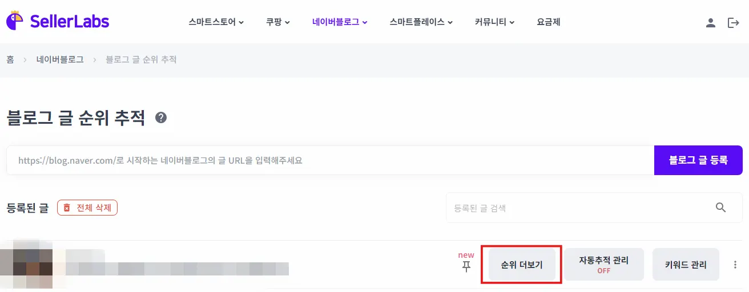
Task: Click the 순위 더보기 button
Action: (522, 265)
